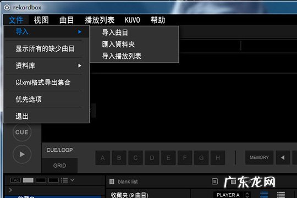Click hot cue button F

coord(185,158)
